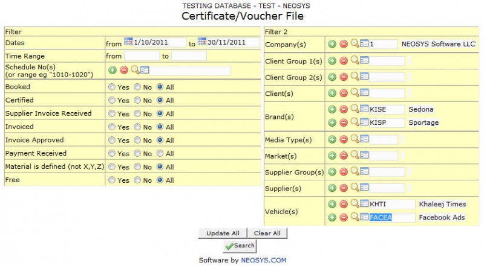Select Yes for Supplier Invoice Received
The width and height of the screenshot is (484, 266).
click(112, 113)
